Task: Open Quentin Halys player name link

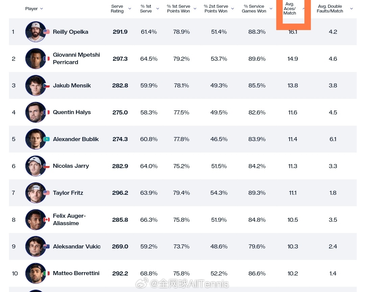Action: coord(72,112)
